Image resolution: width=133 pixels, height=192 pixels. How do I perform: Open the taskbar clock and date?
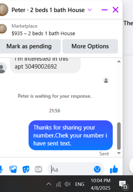(101, 184)
